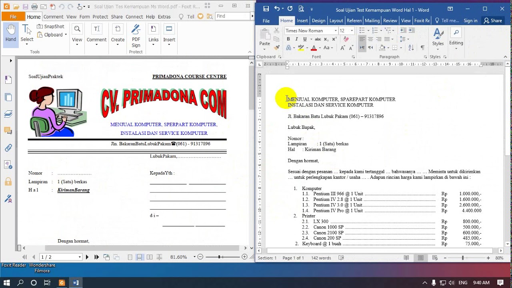
Task: Align text left in Word
Action: click(362, 39)
